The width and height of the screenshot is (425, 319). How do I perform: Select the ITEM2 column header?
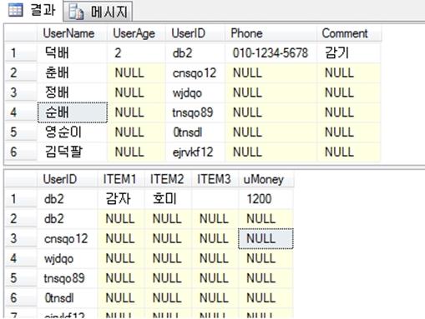pyautogui.click(x=168, y=179)
